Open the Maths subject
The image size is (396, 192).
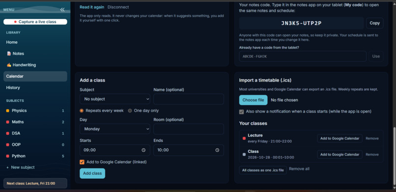coord(35,122)
